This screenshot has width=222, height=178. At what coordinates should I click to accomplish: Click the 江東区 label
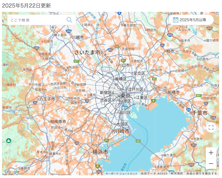pos(142,98)
